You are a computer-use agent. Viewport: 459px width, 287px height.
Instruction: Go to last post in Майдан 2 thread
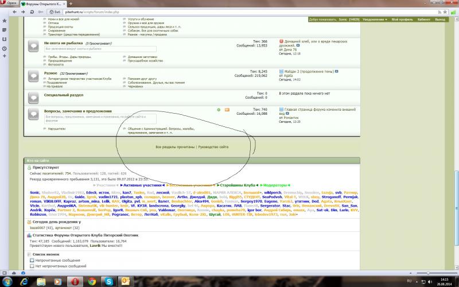[x=337, y=71]
